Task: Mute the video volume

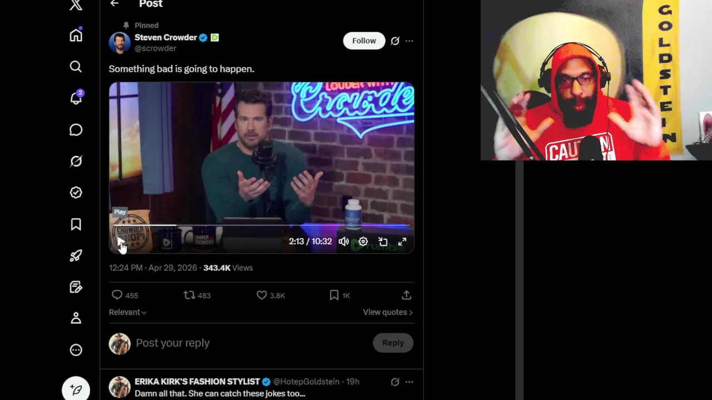Action: tap(344, 242)
